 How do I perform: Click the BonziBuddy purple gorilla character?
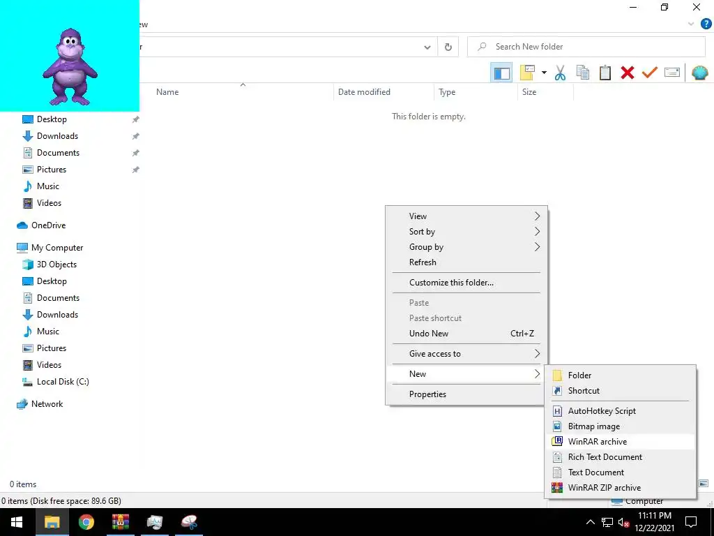pyautogui.click(x=70, y=66)
